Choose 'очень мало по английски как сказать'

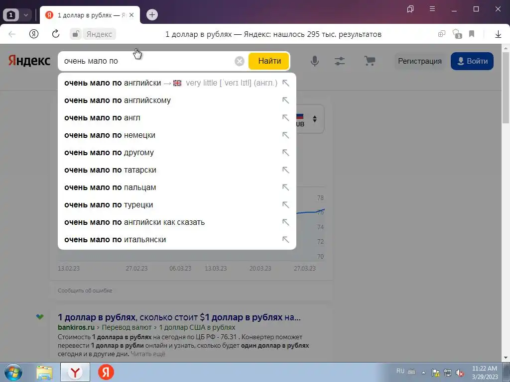click(x=177, y=222)
